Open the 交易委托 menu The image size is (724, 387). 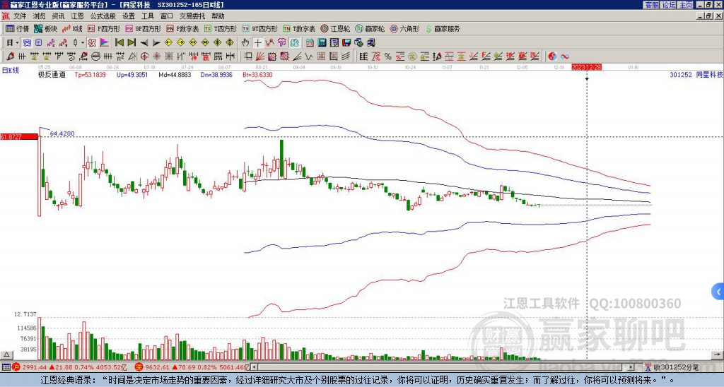click(192, 16)
